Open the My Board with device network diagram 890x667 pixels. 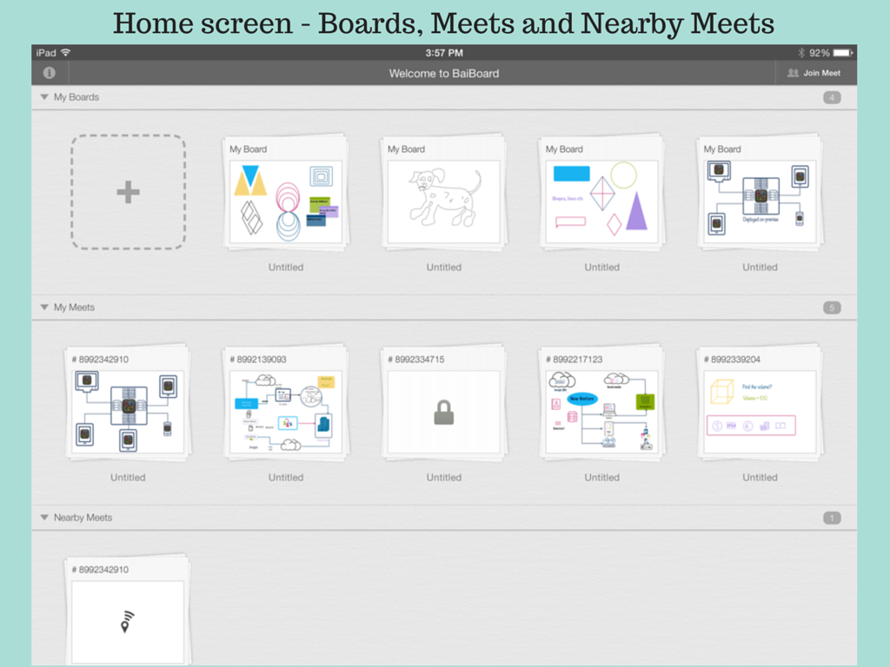point(760,193)
